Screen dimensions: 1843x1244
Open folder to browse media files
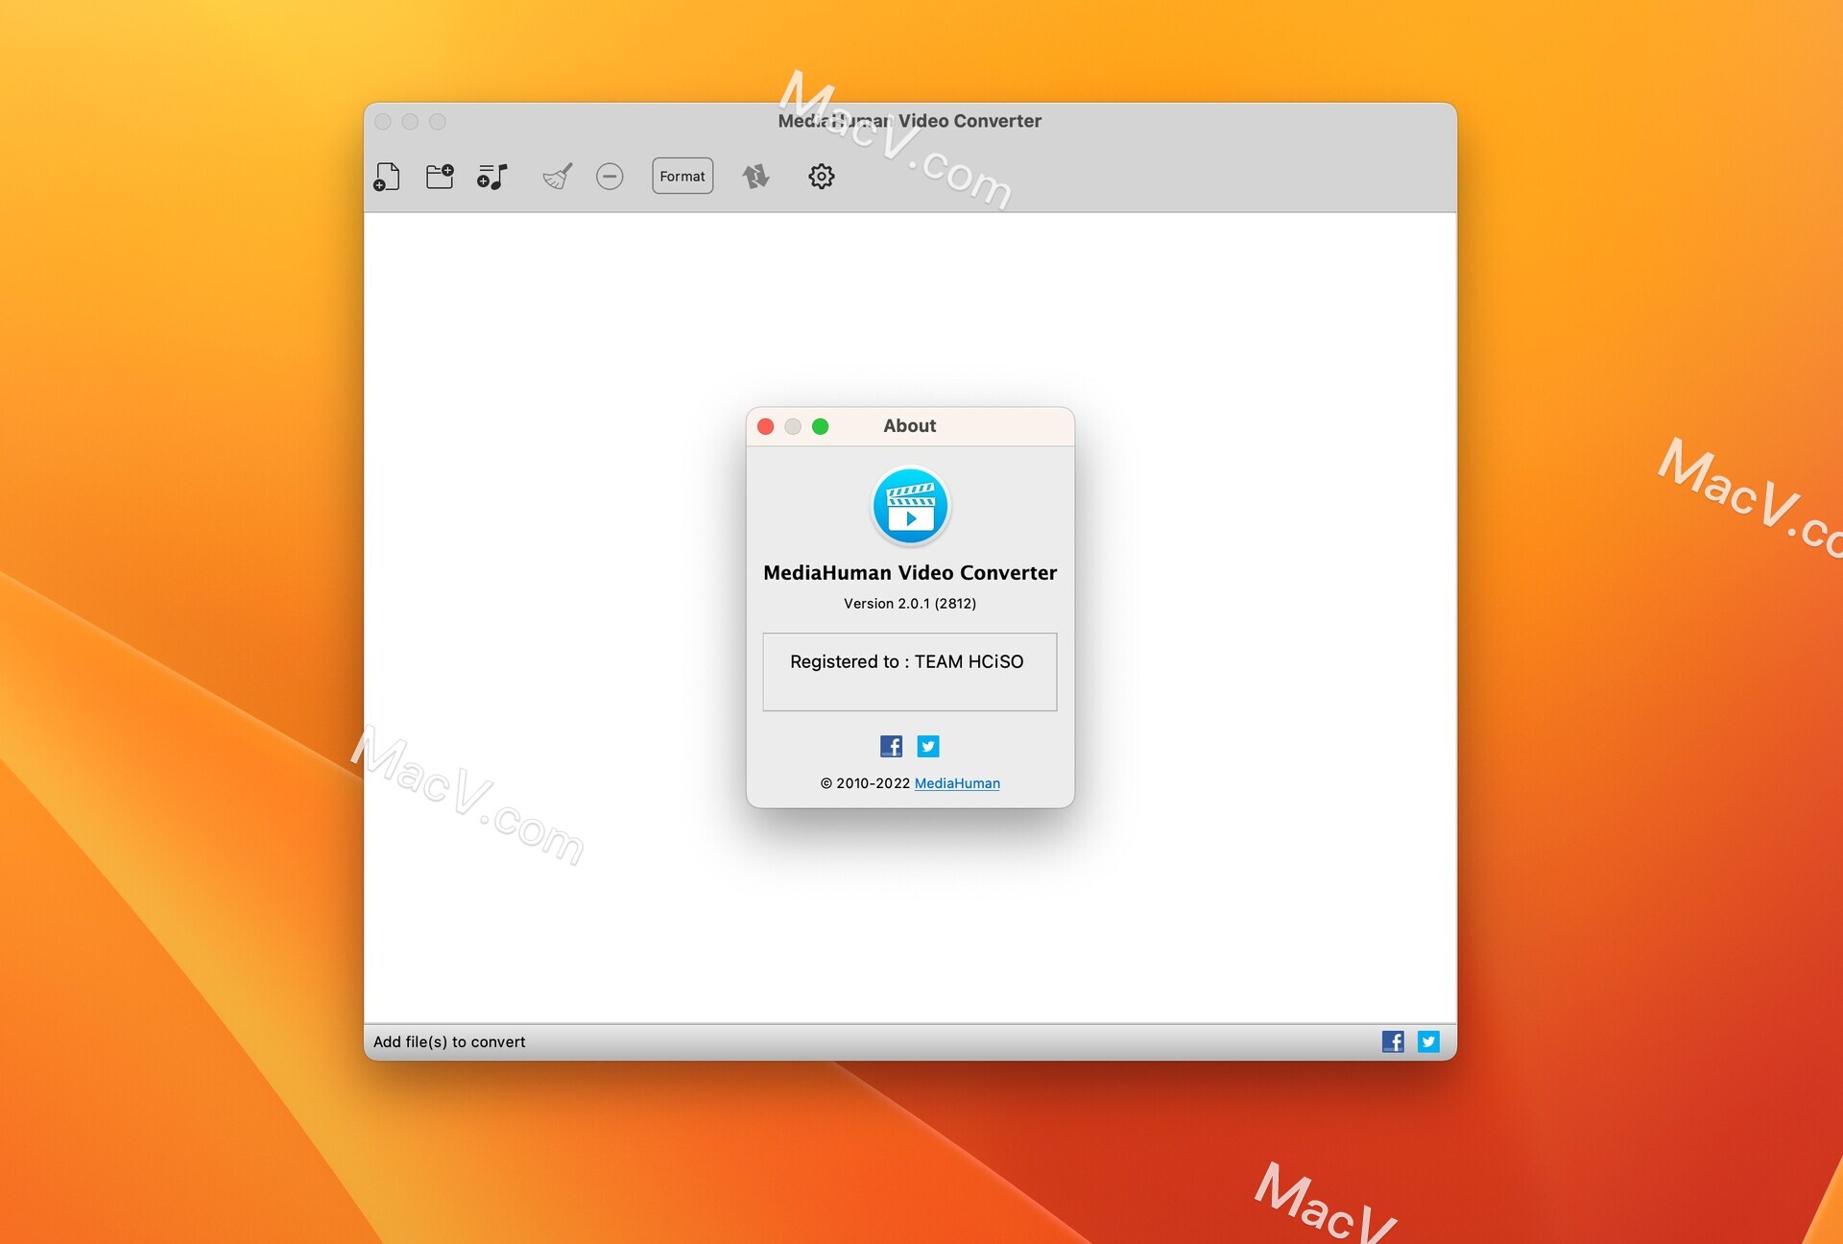coord(439,175)
